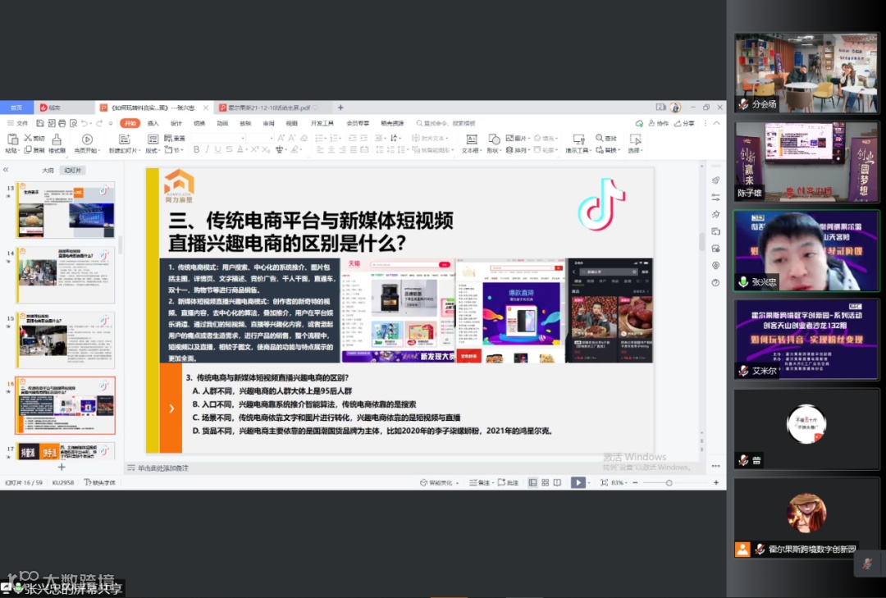Viewport: 886px width, 598px height.
Task: Click the Paste (粘贴) icon
Action: pyautogui.click(x=11, y=139)
